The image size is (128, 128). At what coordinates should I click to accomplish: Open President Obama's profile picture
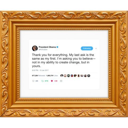click(x=35, y=48)
